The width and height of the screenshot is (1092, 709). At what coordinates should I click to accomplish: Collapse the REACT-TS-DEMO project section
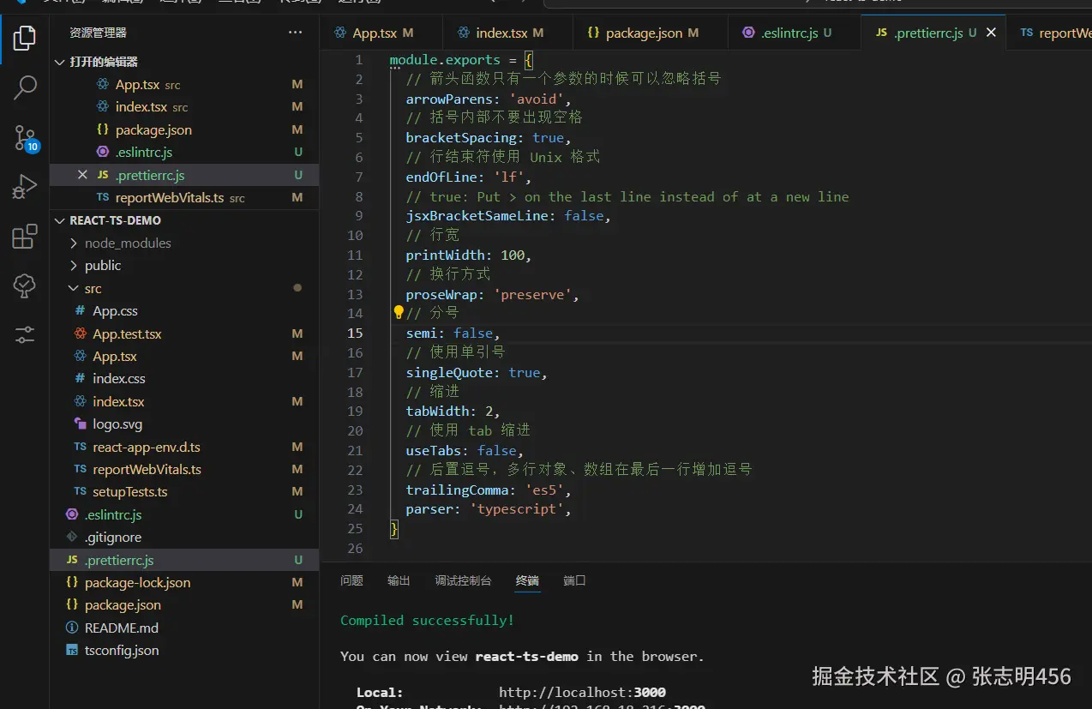(x=59, y=220)
